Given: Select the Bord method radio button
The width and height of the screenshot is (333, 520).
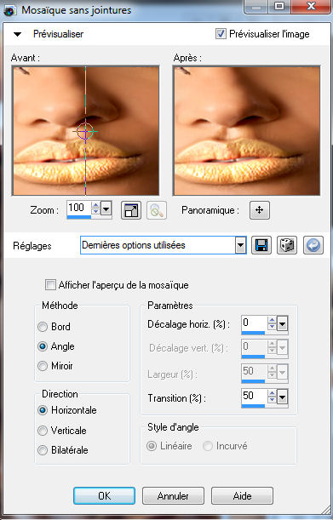Looking at the screenshot, I should click(x=43, y=327).
